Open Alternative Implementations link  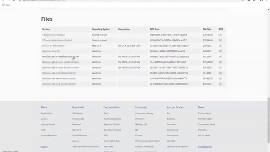pos(86,147)
